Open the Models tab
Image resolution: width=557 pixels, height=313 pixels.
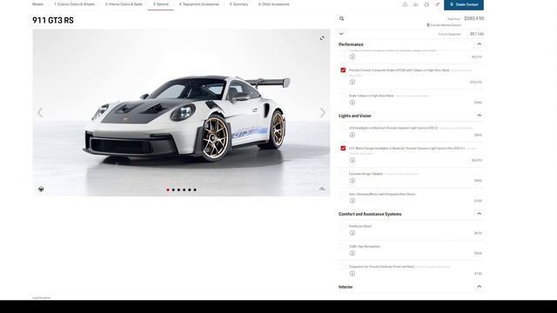point(37,4)
